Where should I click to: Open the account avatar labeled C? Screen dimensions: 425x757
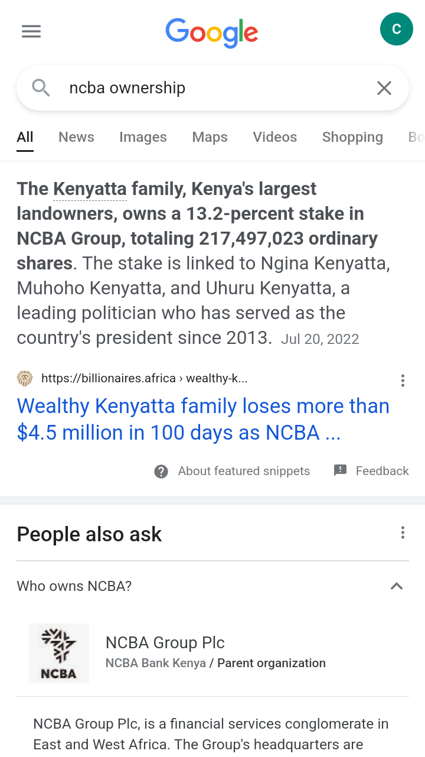(x=396, y=29)
